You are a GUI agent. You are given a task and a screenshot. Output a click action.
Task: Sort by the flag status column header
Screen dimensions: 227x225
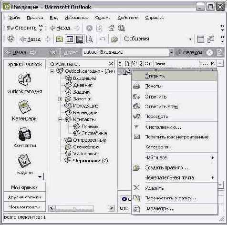pyautogui.click(x=134, y=64)
